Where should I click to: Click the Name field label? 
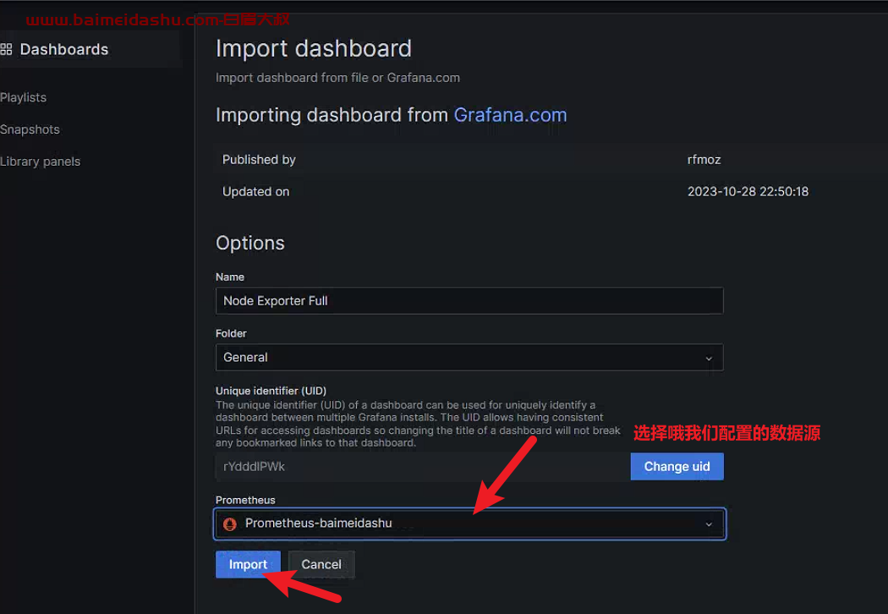pos(230,277)
